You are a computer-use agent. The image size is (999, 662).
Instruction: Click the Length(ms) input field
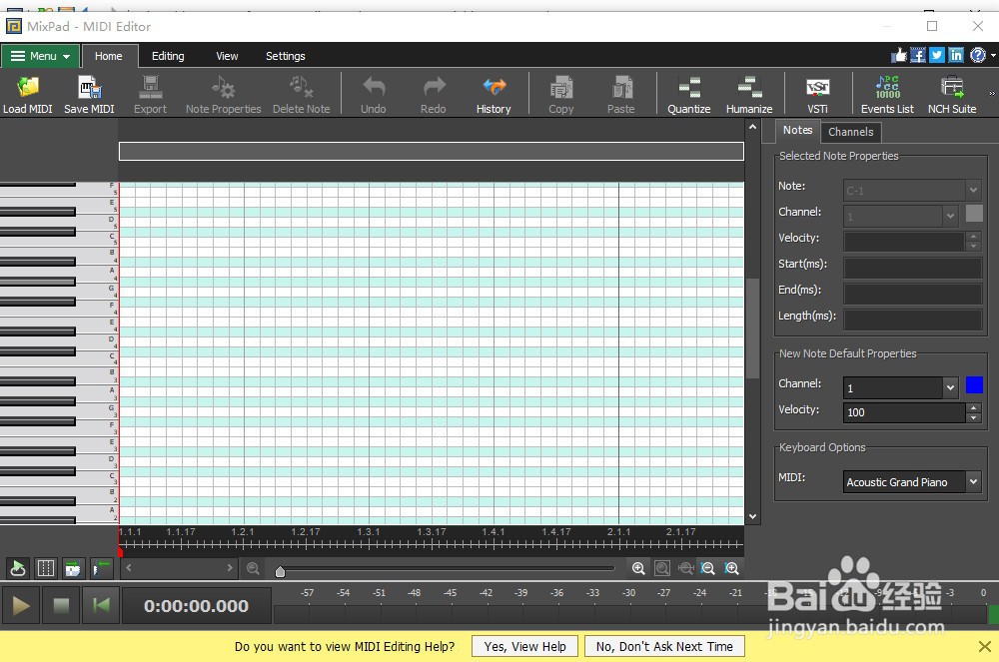pos(912,320)
